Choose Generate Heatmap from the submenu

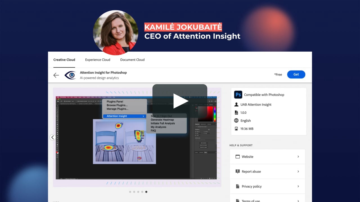point(162,120)
